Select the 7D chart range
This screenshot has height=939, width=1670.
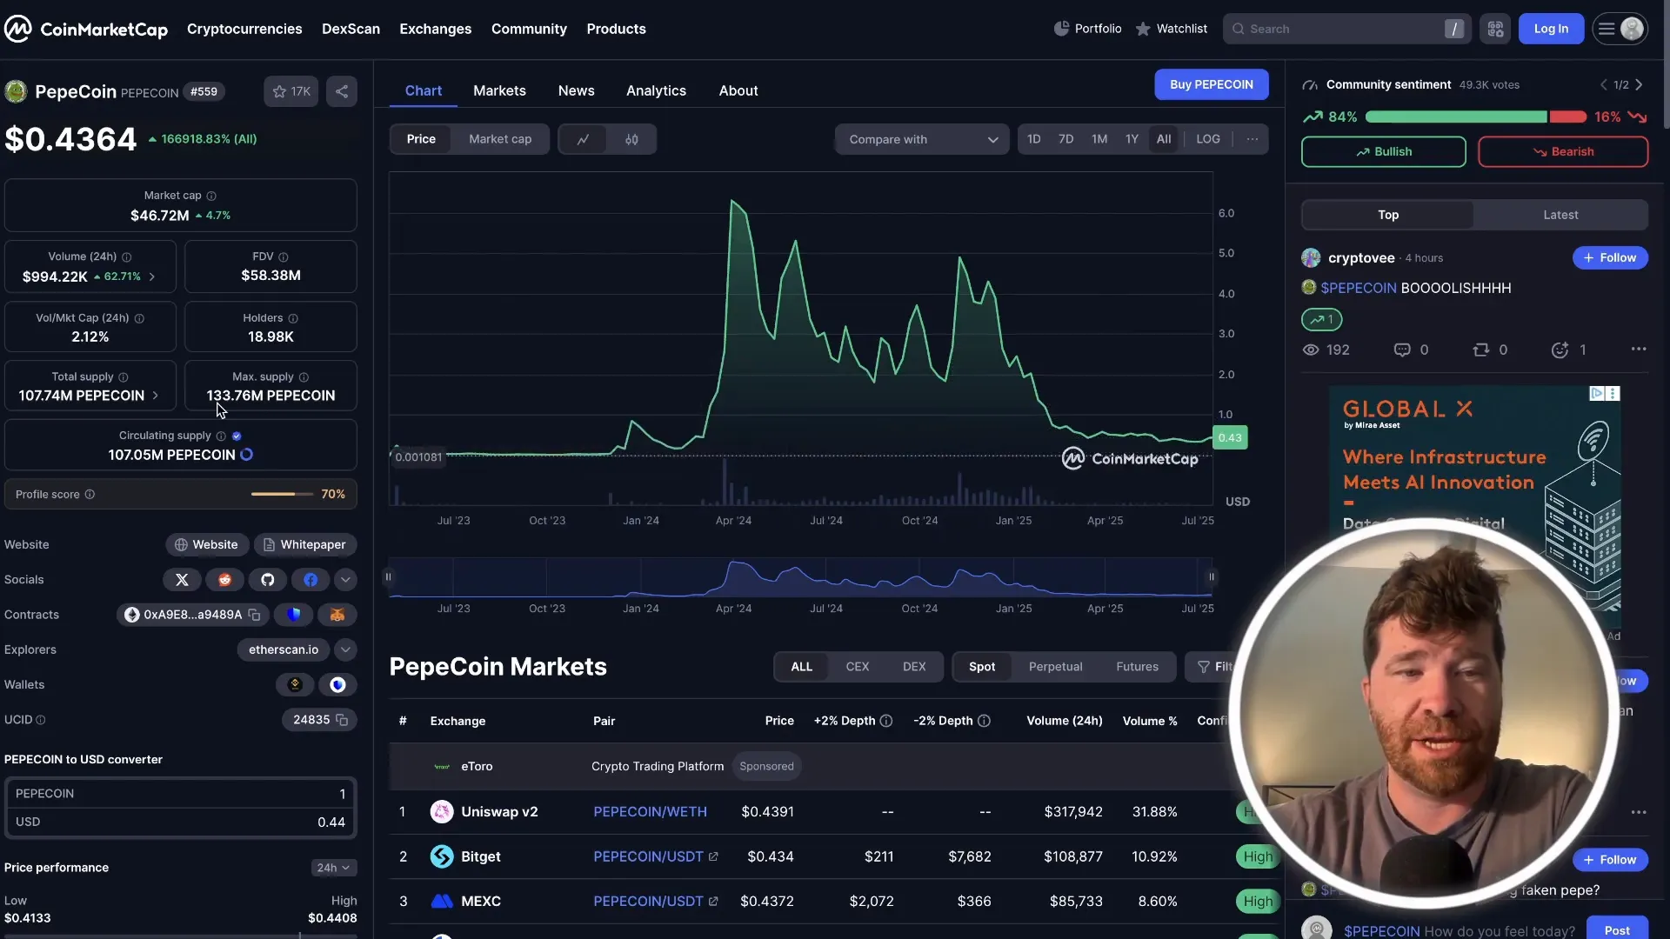1065,139
